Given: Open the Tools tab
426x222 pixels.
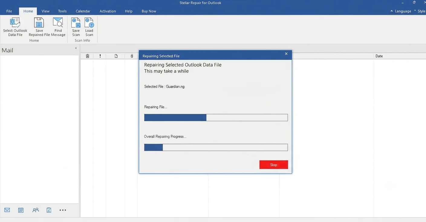Looking at the screenshot, I should coord(62,11).
